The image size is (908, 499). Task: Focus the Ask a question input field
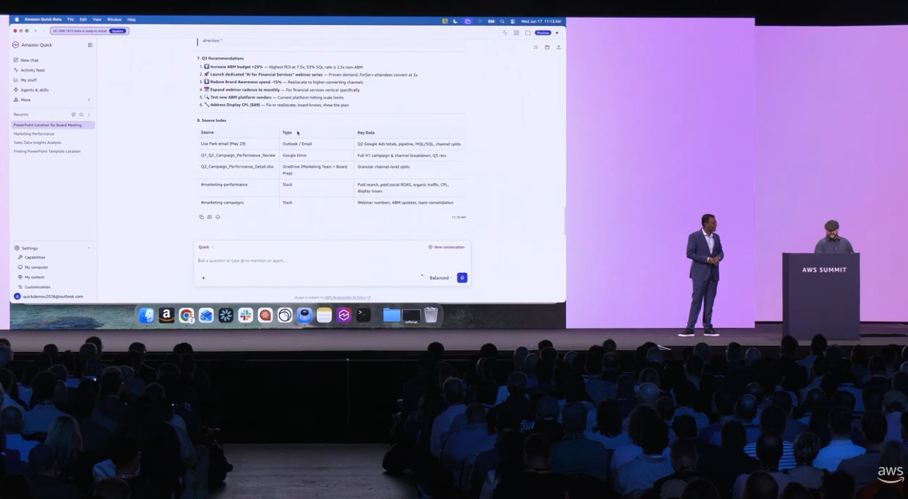(x=332, y=261)
